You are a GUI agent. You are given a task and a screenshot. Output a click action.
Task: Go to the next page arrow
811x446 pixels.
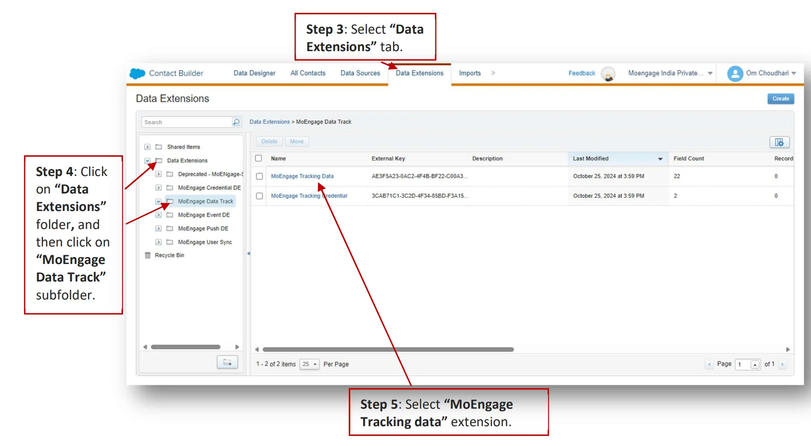(782, 364)
